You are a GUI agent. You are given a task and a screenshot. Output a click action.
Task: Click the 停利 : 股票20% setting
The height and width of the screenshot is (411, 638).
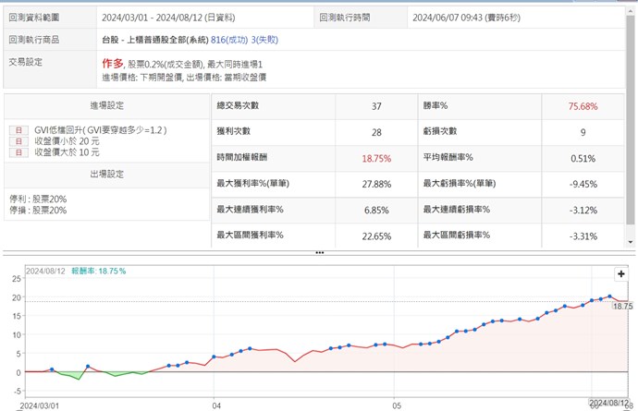[38, 199]
